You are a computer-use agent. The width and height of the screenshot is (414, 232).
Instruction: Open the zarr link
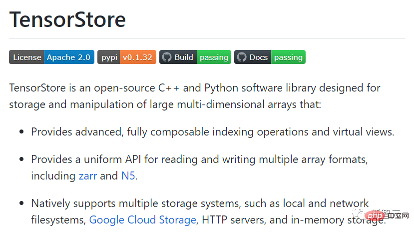pyautogui.click(x=88, y=175)
